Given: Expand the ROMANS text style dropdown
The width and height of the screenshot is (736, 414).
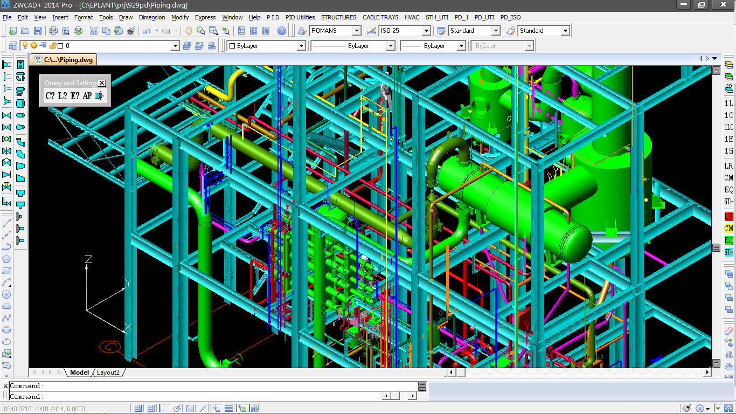Looking at the screenshot, I should 356,31.
